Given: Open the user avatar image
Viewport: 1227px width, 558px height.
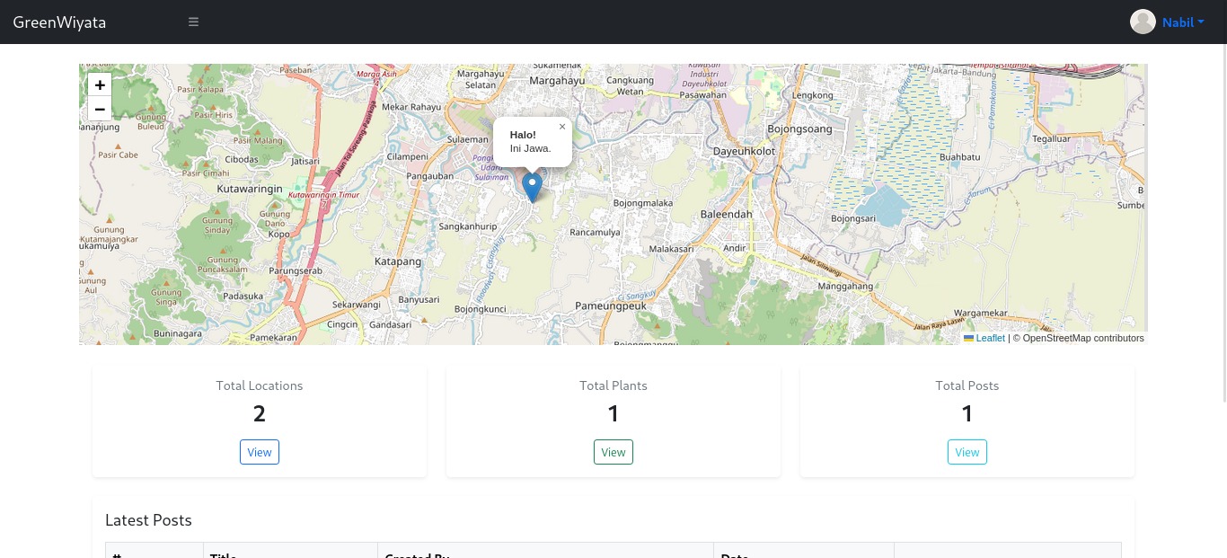Looking at the screenshot, I should pos(1143,22).
